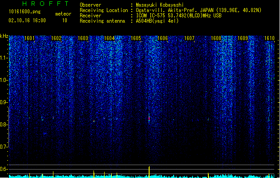Click the Receiver label

[90, 16]
